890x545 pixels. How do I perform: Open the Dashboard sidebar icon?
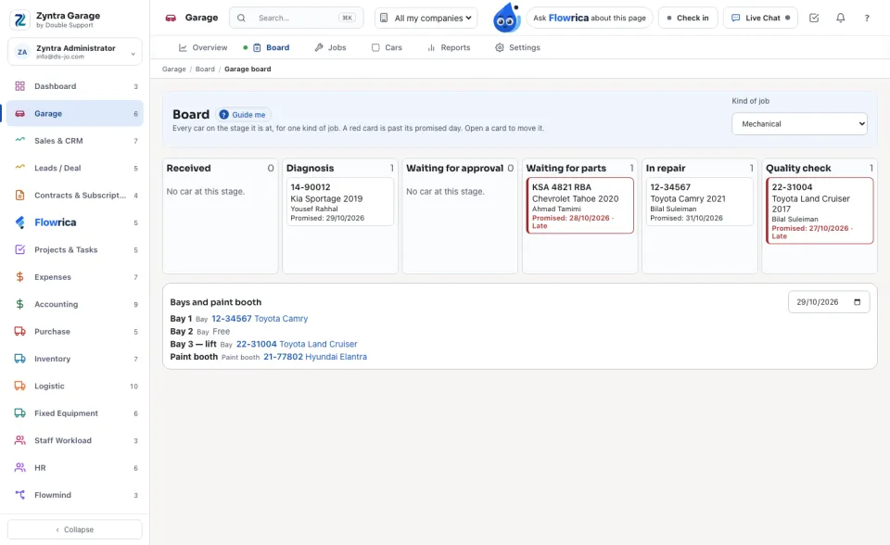pyautogui.click(x=19, y=86)
